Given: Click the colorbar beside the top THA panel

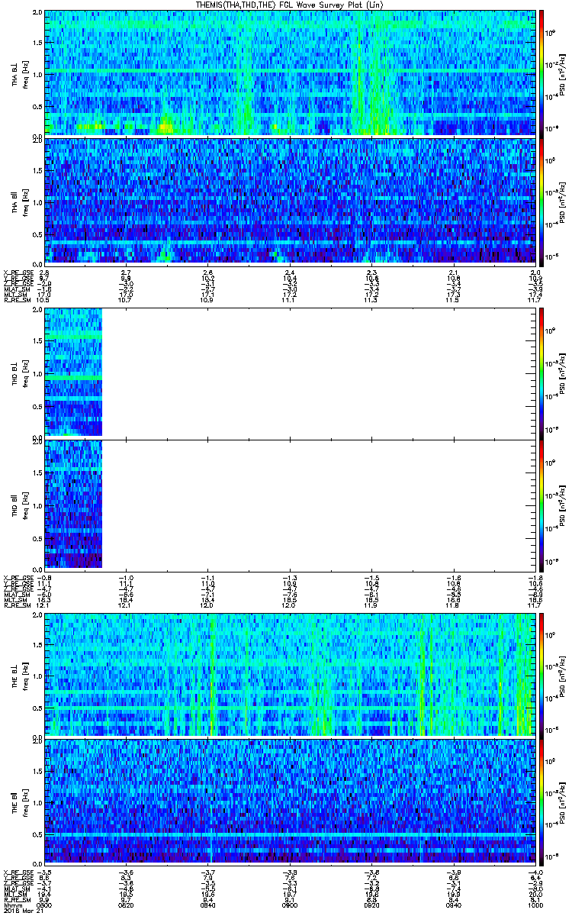Looking at the screenshot, I should (x=542, y=73).
